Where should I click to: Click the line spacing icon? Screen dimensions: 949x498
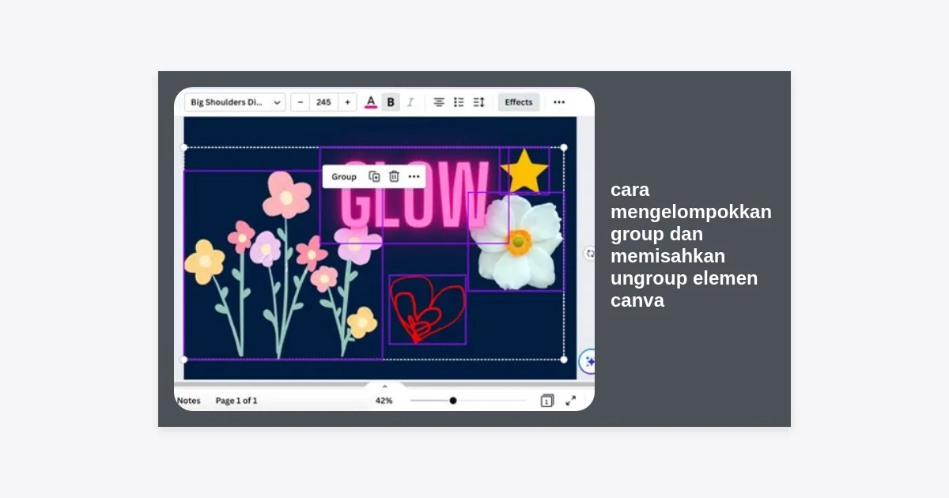click(x=478, y=102)
